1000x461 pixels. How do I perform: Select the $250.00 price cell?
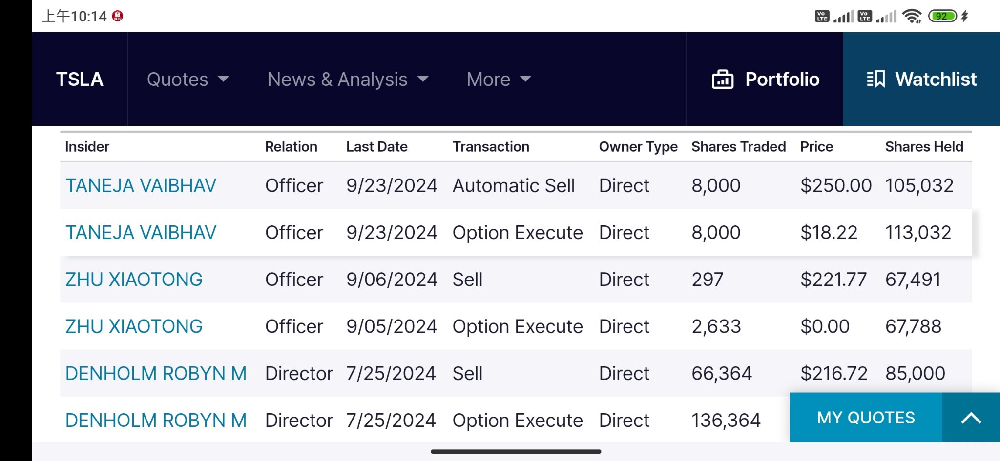coord(836,185)
